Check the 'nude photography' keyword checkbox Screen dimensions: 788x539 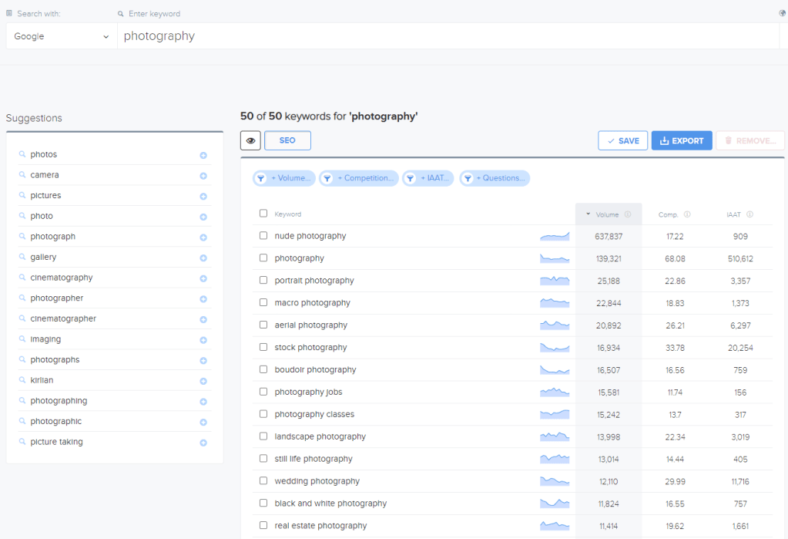pyautogui.click(x=263, y=236)
